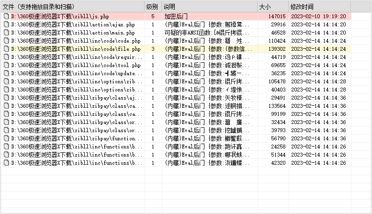Click size value 46528
Image resolution: width=372 pixels, height=214 pixels.
[278, 33]
